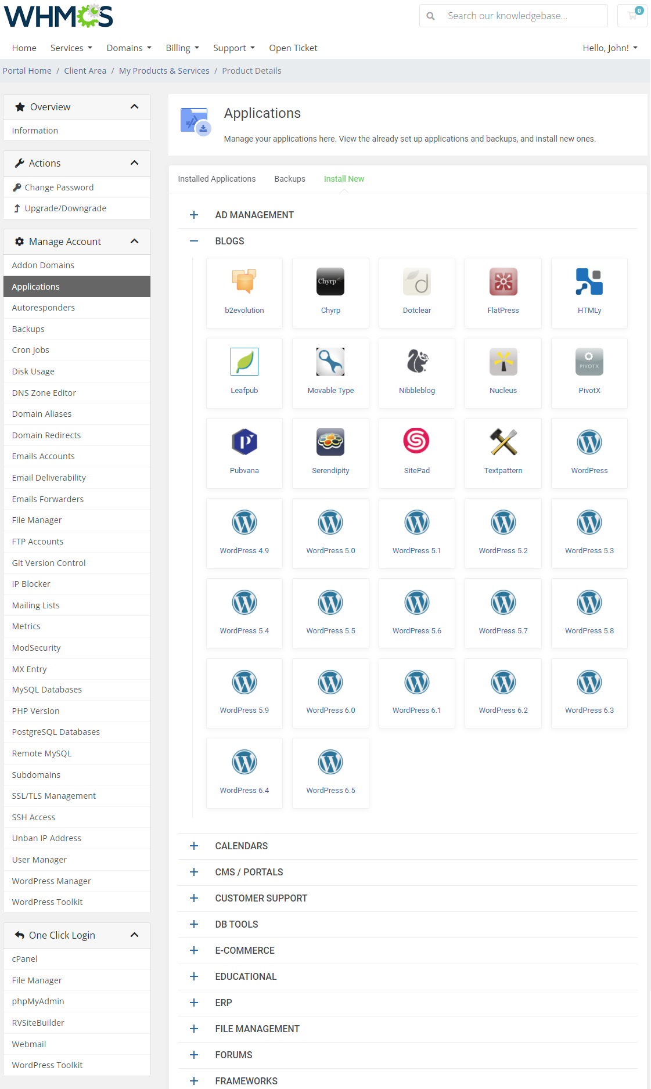This screenshot has height=1089, width=651.
Task: Choose the WordPress 4.9 icon
Action: tap(244, 522)
